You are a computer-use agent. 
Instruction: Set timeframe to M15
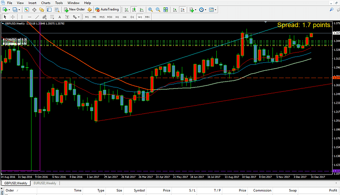[x=102, y=17]
